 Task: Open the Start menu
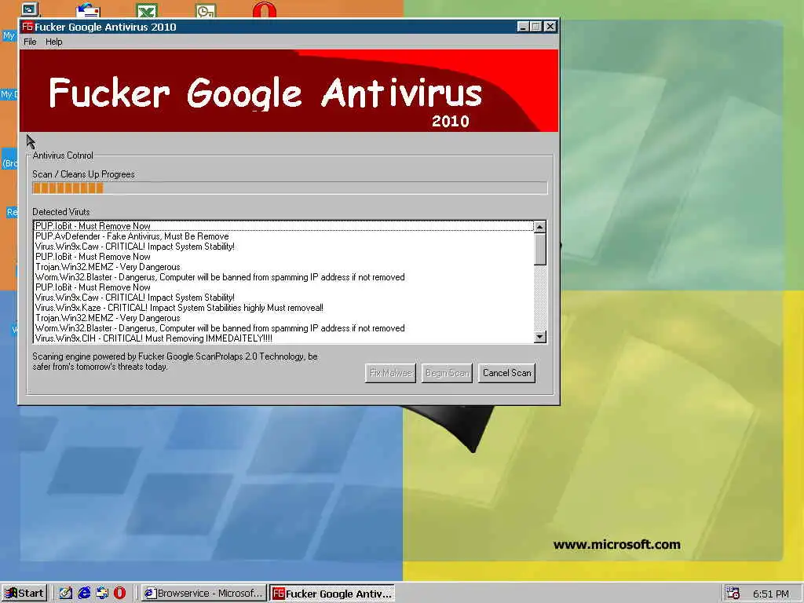(x=24, y=594)
